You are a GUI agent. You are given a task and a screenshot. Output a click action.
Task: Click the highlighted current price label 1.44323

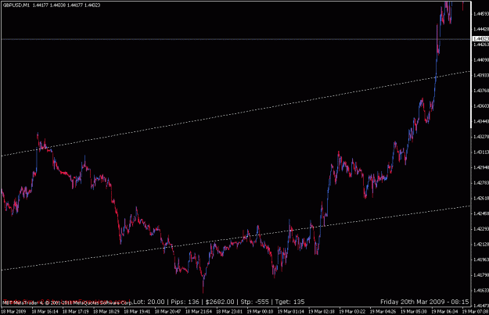click(480, 39)
